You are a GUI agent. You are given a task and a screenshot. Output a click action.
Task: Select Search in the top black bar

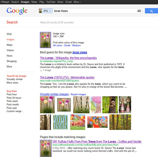15,2
